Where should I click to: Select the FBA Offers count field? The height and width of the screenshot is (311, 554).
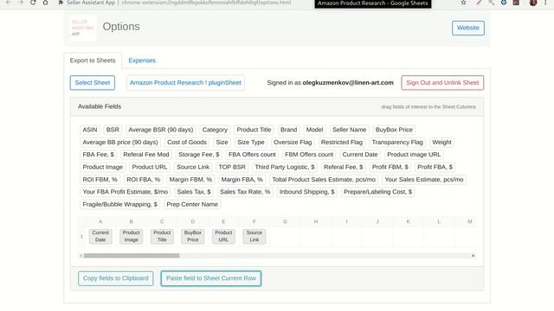(252, 155)
